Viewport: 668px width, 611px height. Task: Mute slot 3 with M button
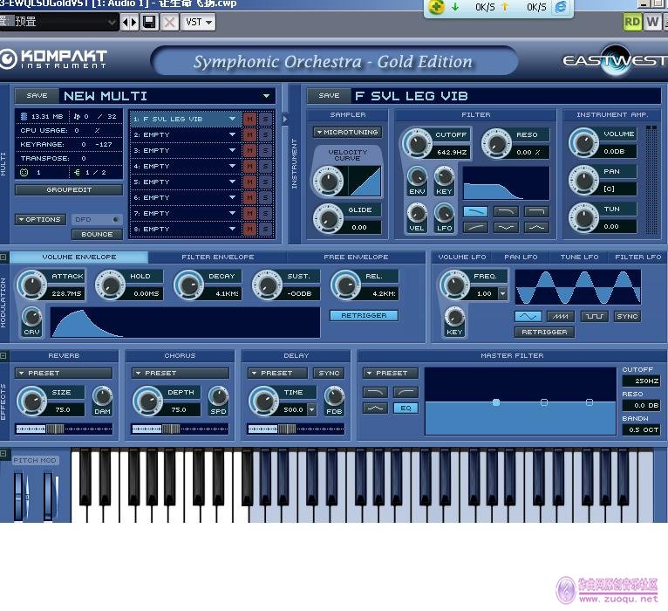click(x=249, y=150)
